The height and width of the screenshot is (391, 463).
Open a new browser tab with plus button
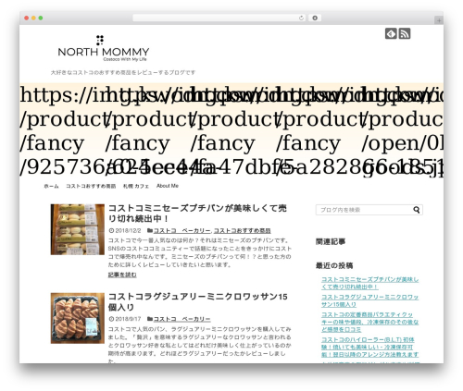[x=439, y=20]
